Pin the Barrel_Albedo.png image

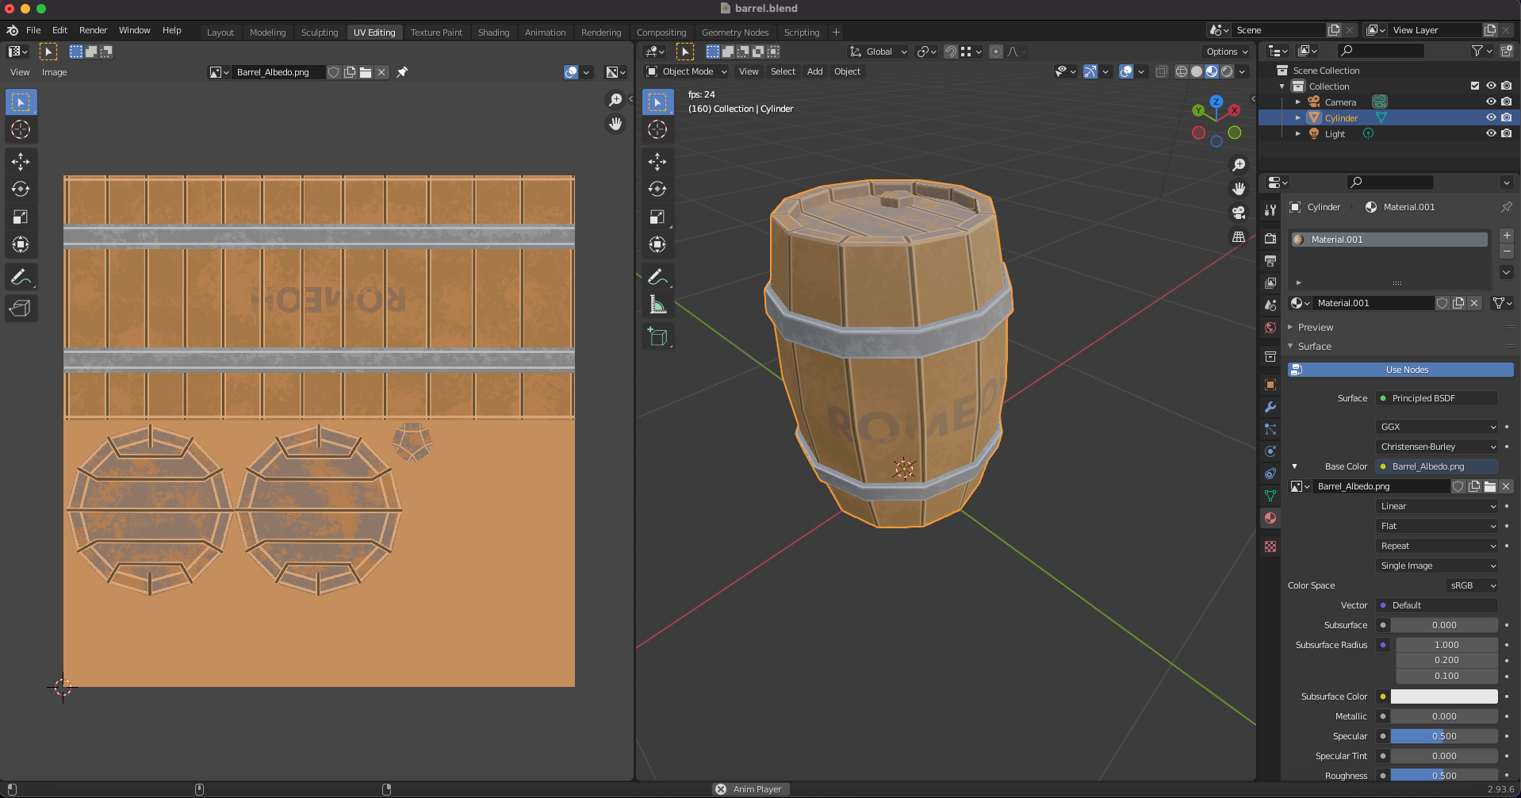click(x=402, y=72)
